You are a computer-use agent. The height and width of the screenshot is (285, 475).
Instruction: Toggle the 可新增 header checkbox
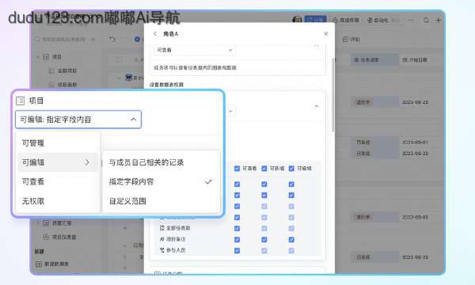tap(264, 169)
